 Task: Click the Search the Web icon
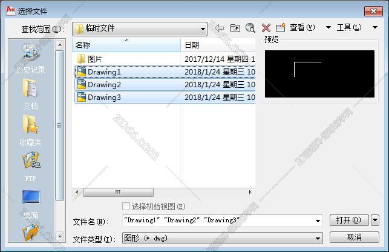[250, 28]
